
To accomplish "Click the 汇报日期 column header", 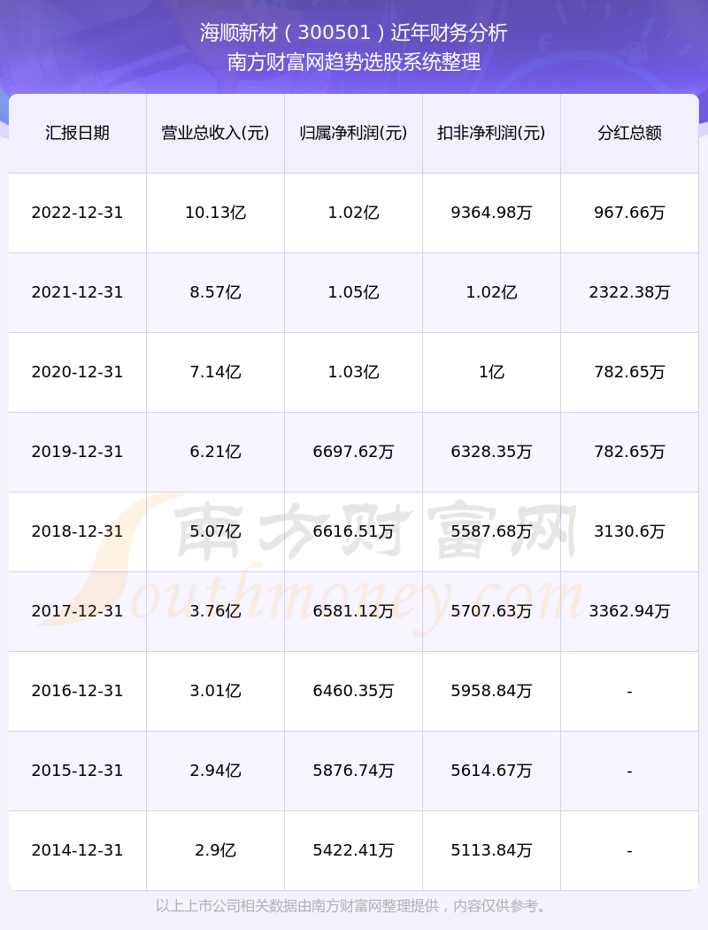I will [78, 133].
